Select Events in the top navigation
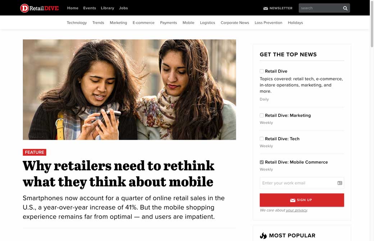Viewport: 374px width, 241px height. tap(90, 8)
